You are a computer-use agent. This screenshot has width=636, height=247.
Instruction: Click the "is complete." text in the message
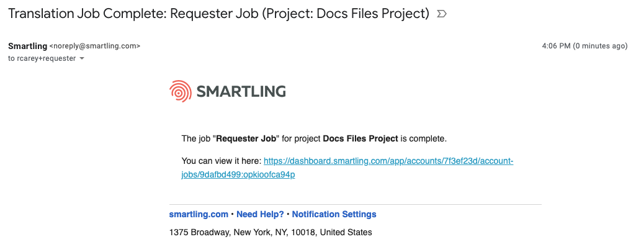(x=423, y=139)
